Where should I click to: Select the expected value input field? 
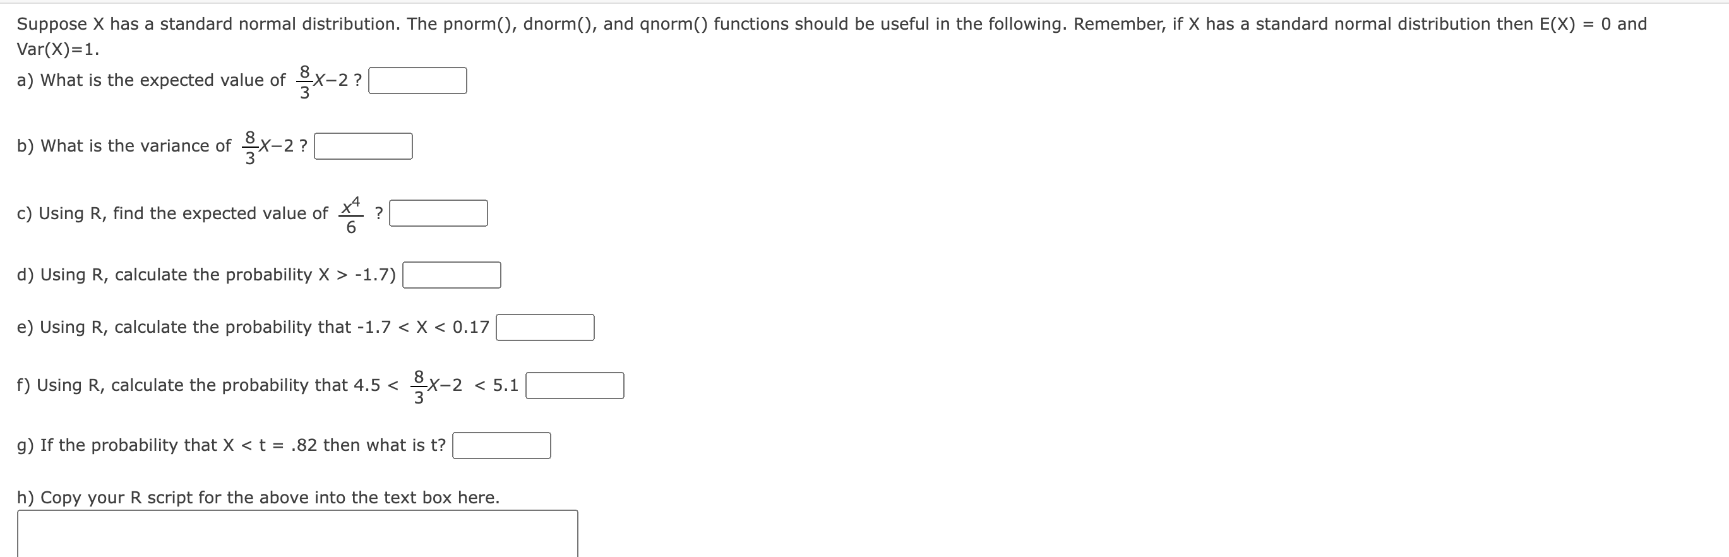click(x=417, y=81)
